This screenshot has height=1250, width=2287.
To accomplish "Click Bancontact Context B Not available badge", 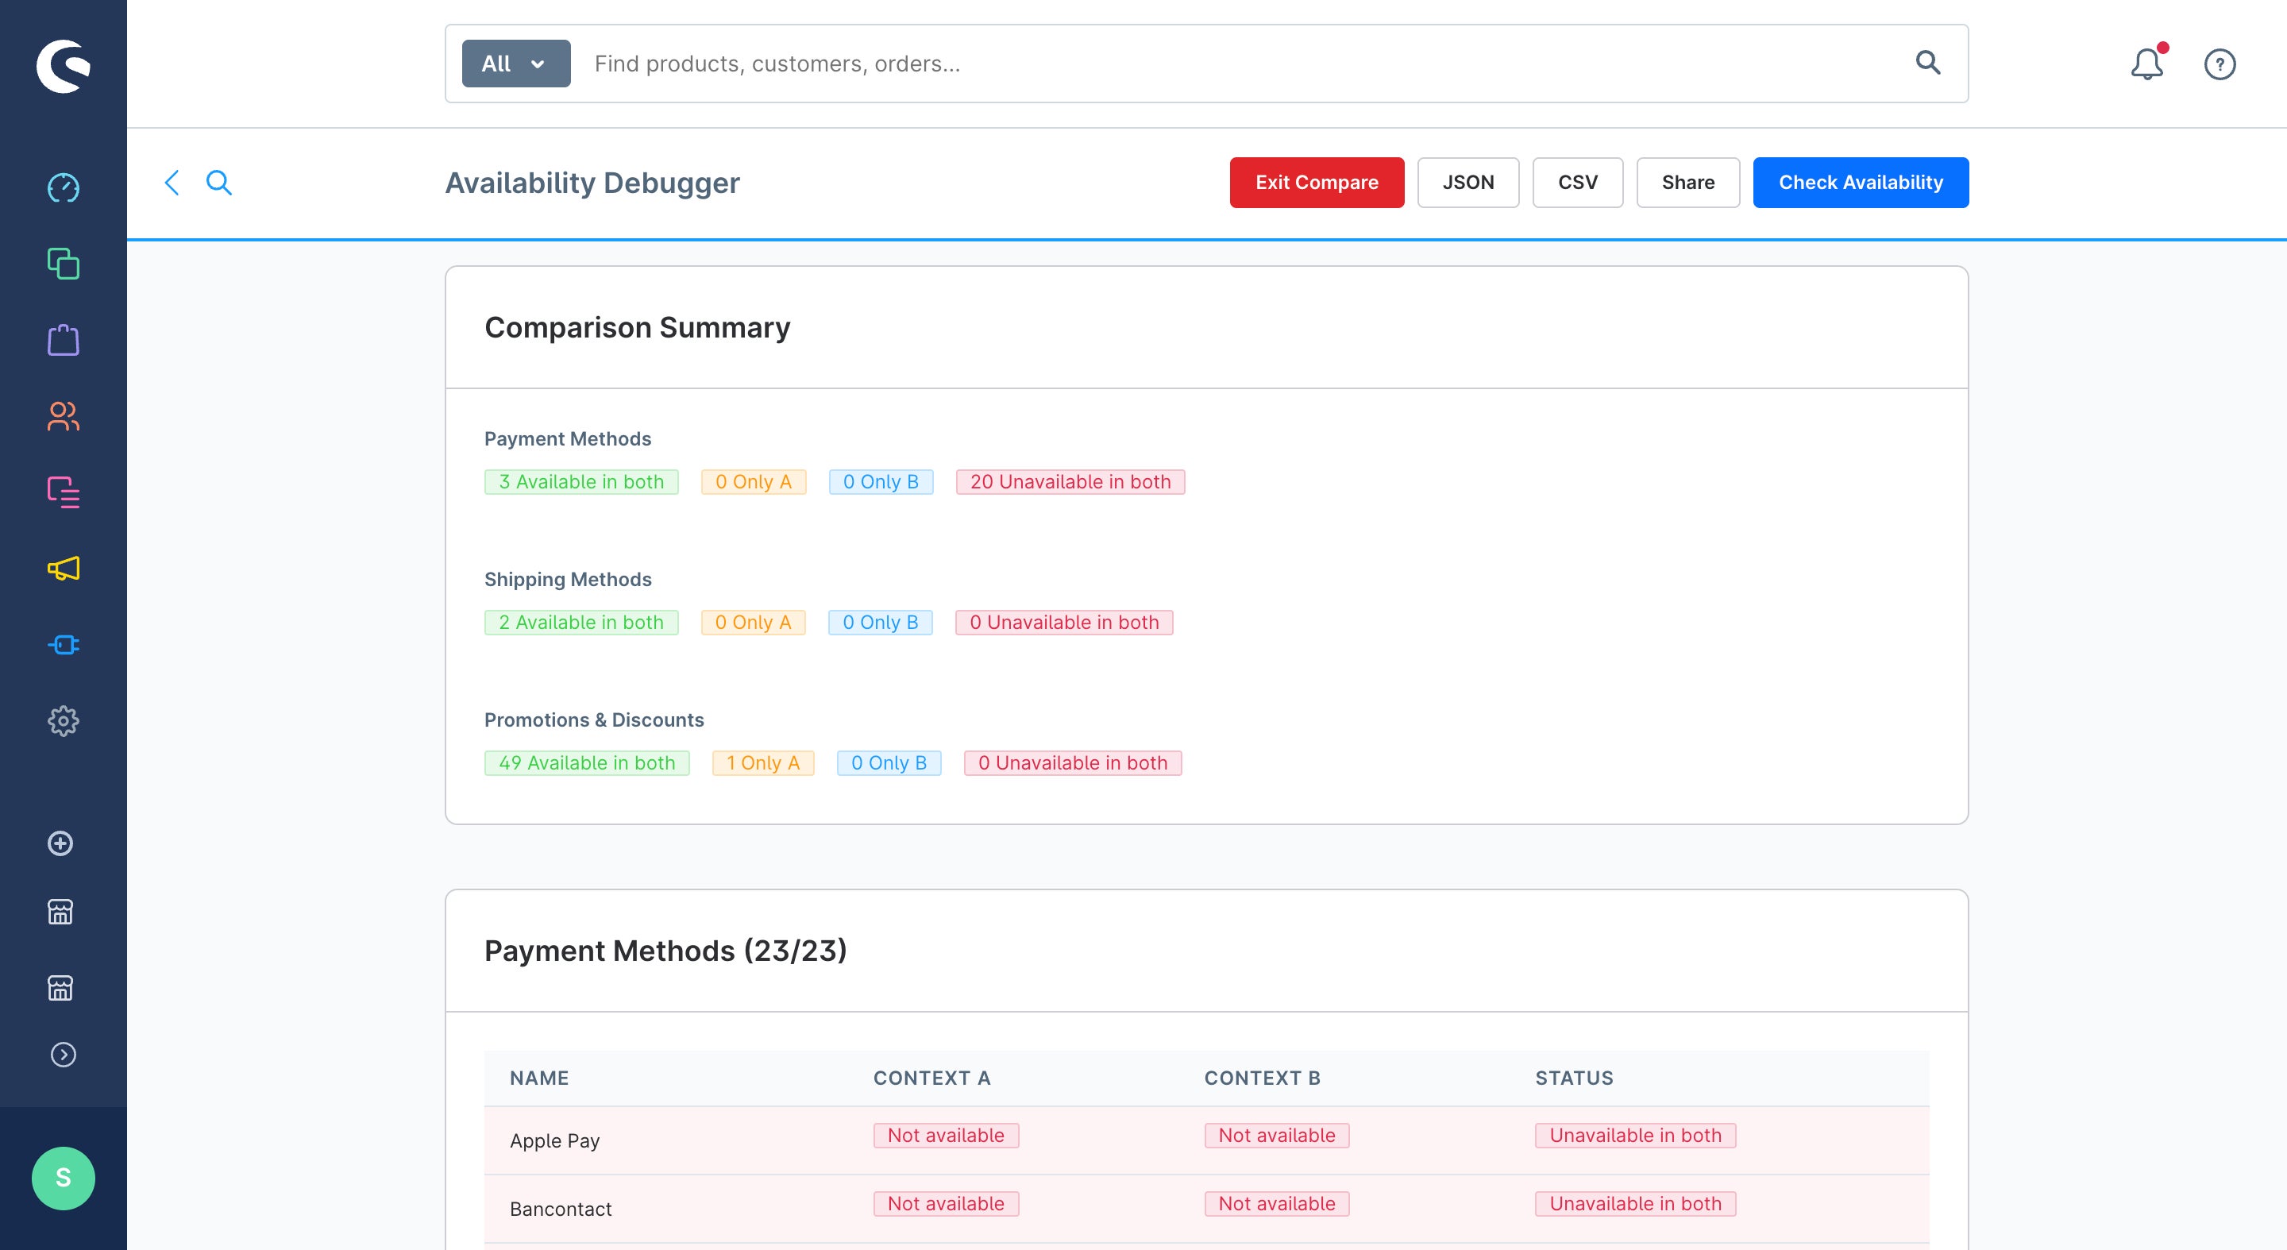I will tap(1278, 1204).
